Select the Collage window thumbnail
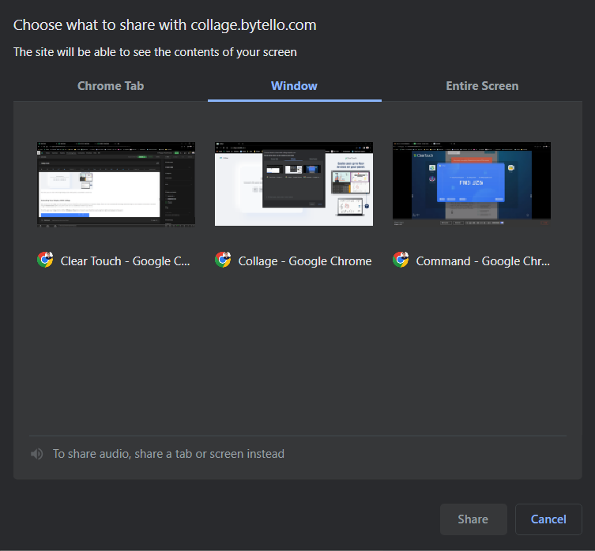 click(294, 184)
